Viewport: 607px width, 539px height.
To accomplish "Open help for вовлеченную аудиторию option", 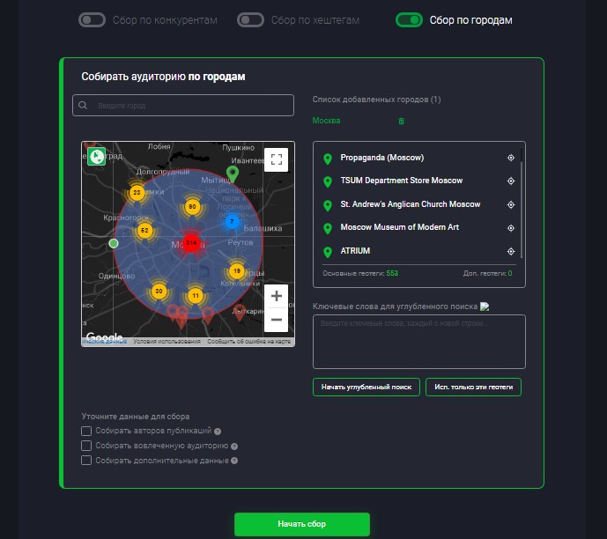I will coord(234,447).
